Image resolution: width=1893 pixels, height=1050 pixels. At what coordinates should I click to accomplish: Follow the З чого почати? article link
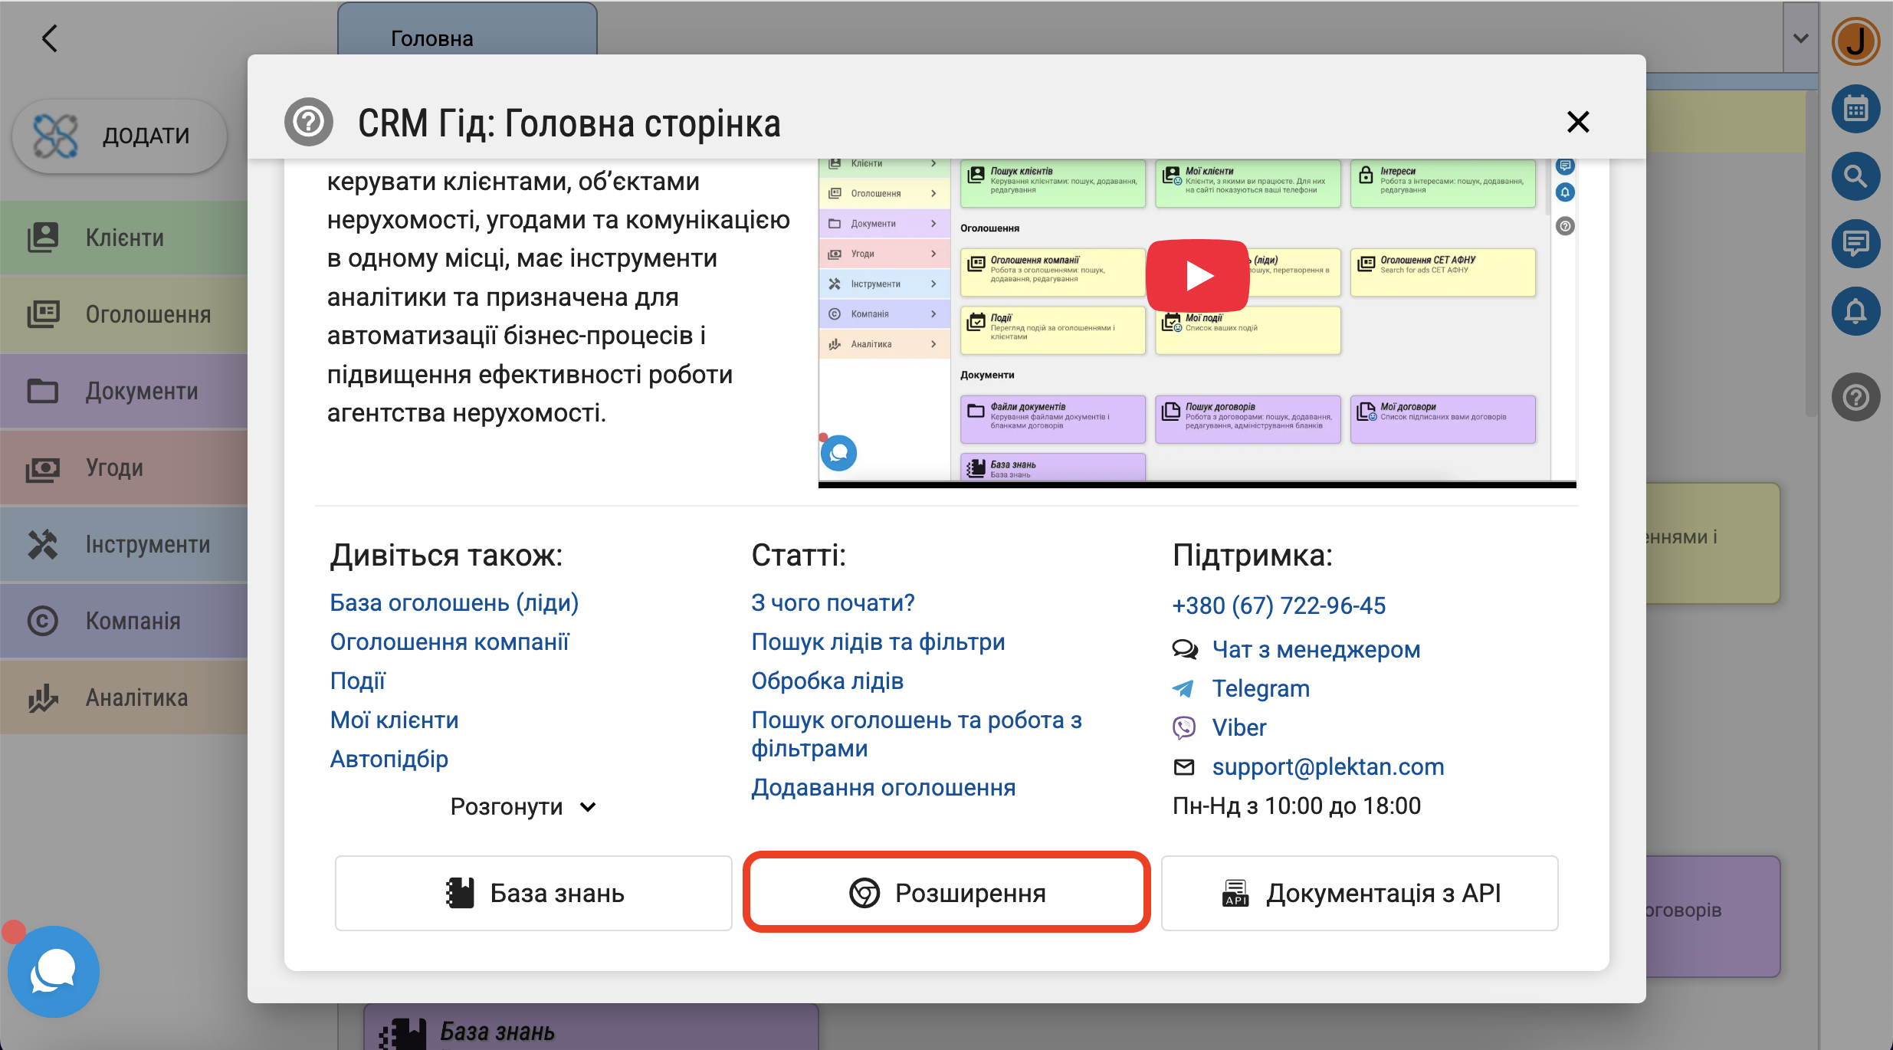pyautogui.click(x=832, y=603)
